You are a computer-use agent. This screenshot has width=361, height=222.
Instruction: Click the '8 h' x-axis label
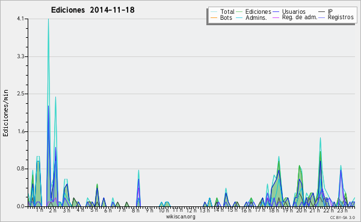[135, 210]
